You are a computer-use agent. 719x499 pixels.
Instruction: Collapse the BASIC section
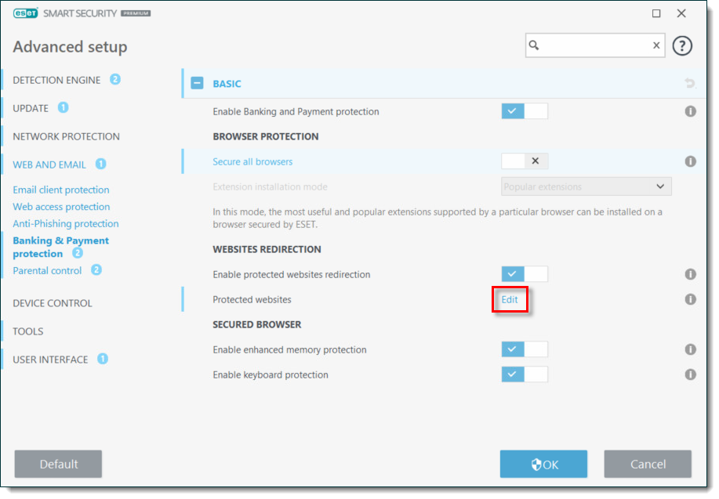196,83
